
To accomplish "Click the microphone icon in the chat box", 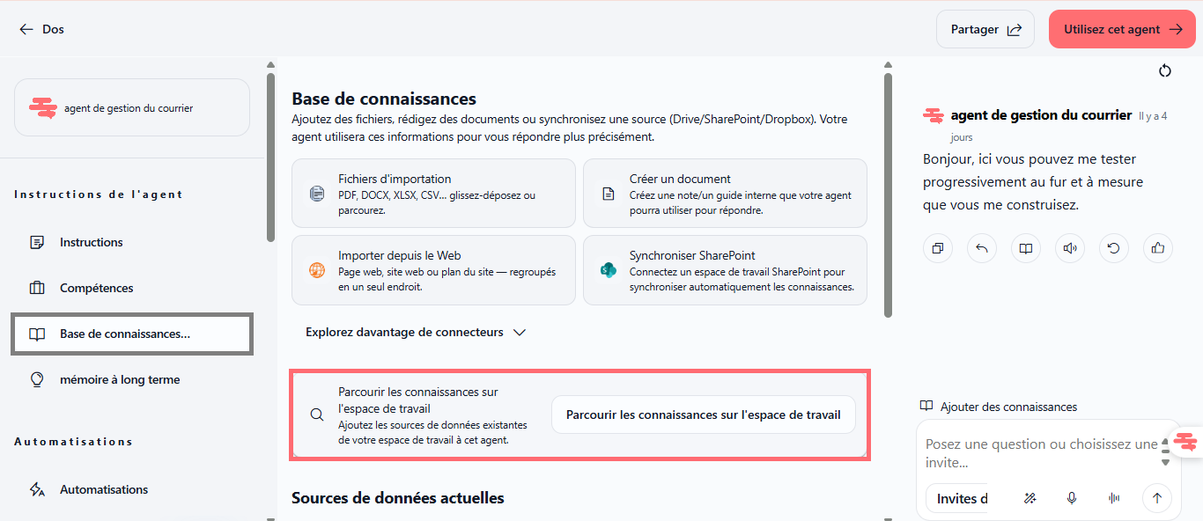I will click(x=1072, y=498).
